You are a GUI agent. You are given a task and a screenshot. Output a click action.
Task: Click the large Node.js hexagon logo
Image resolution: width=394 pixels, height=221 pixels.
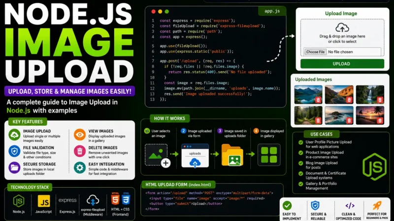tap(374, 167)
